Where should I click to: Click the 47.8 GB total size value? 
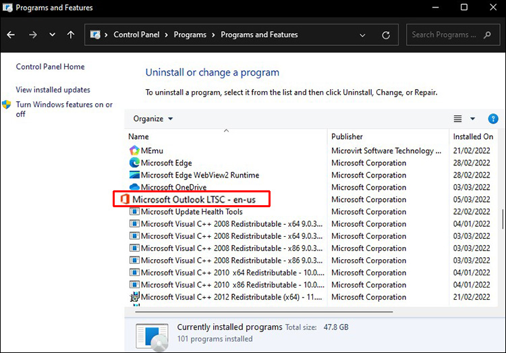click(336, 327)
